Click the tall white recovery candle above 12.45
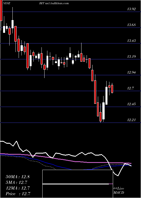Image resolution: width=141 pixels, height=198 pixels. (107, 96)
